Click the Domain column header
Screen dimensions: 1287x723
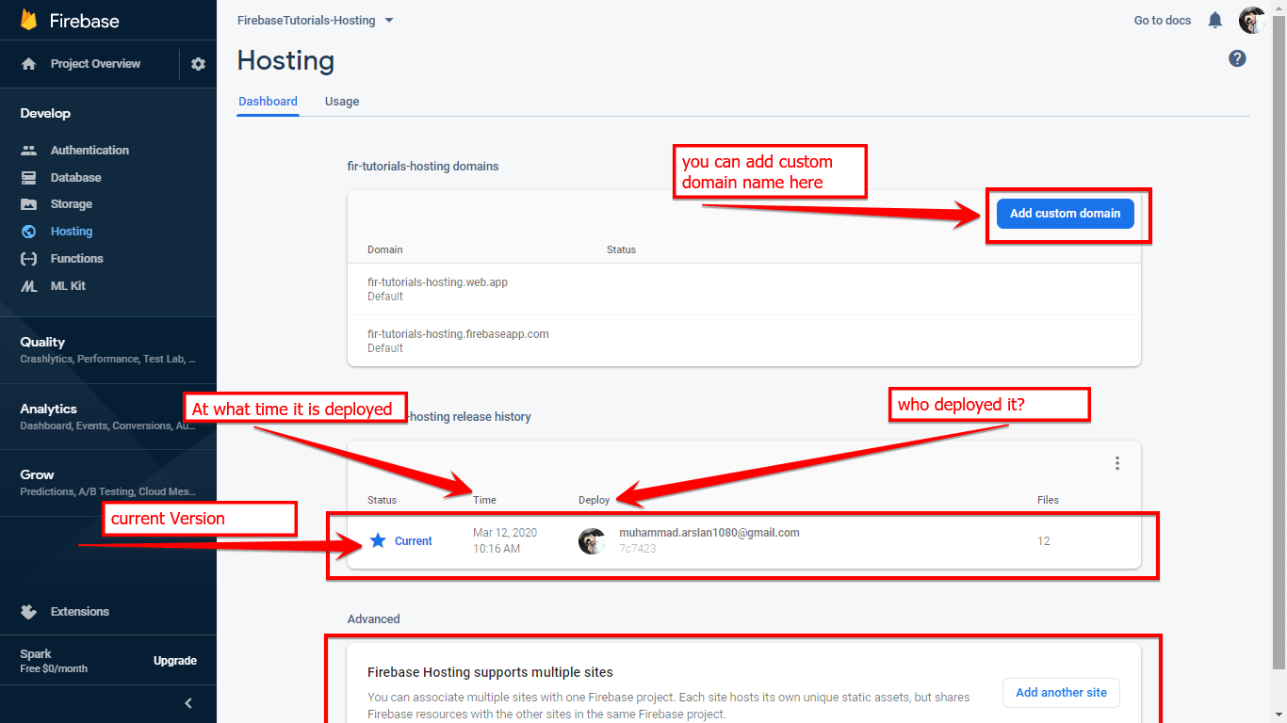(x=385, y=250)
